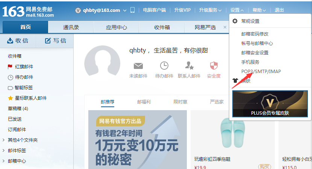Viewport: 312px width, 169px height.
Task: Click the yellow star icon for 星标联系人邮件
Action: coord(11,98)
